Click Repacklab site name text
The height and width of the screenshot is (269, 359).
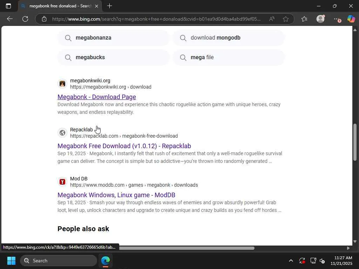pyautogui.click(x=81, y=130)
